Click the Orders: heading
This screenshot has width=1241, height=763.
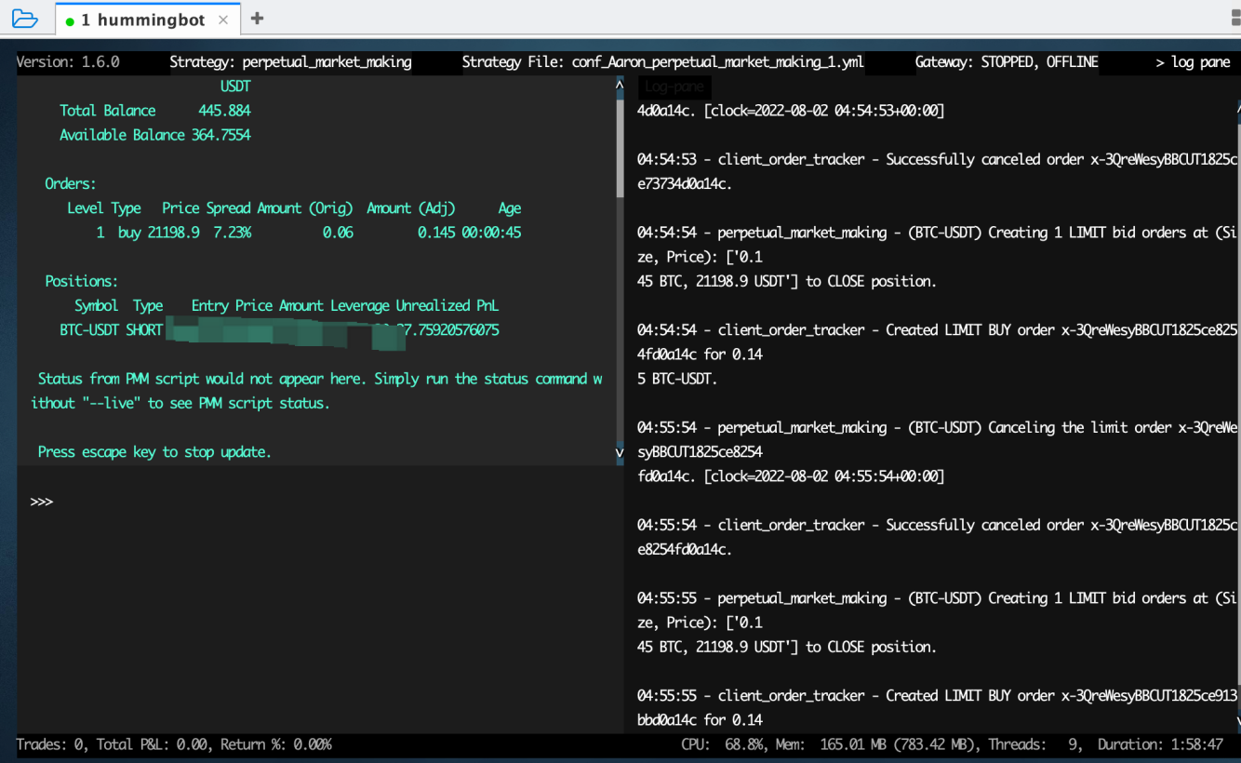71,183
